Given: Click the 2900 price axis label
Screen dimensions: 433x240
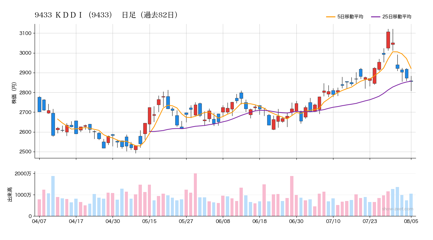Looking at the screenshot, I should point(25,73).
